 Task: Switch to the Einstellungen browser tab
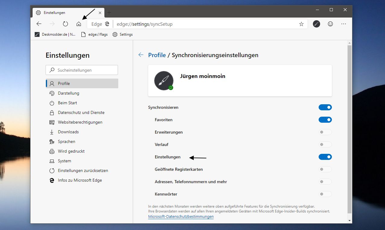point(68,13)
